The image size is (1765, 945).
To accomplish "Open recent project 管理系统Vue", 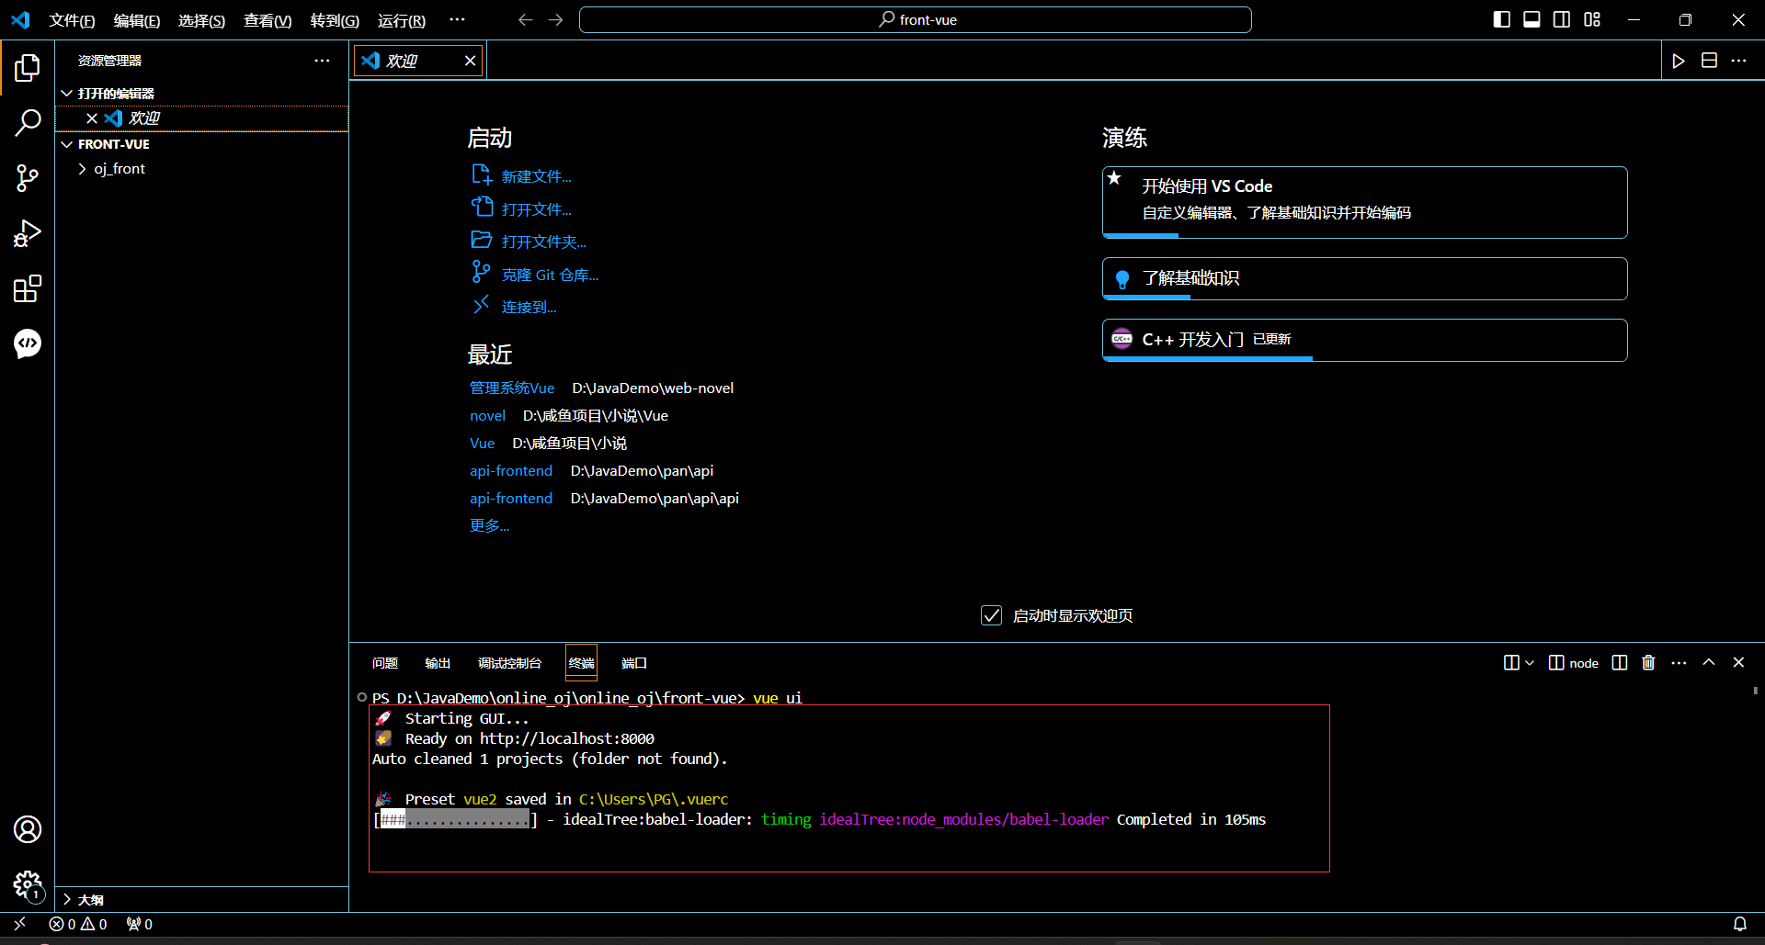I will tap(512, 388).
